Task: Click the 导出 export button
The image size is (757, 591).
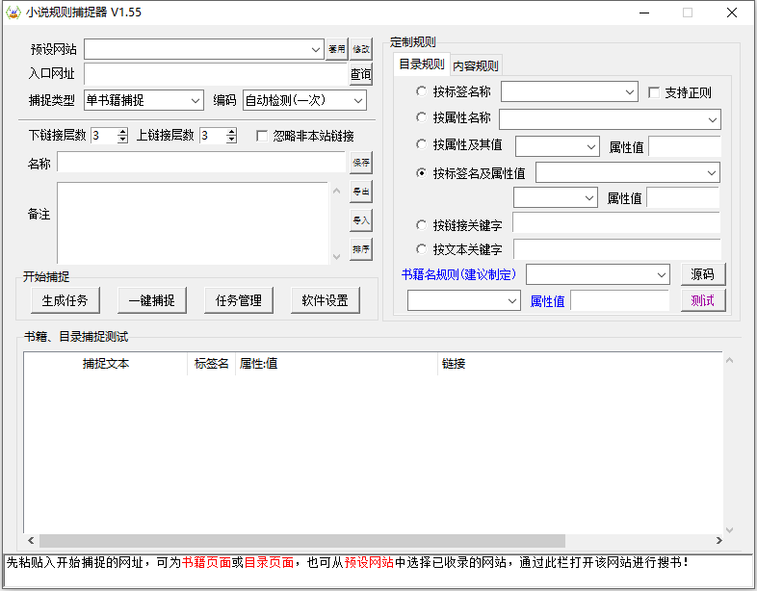Action: point(360,192)
